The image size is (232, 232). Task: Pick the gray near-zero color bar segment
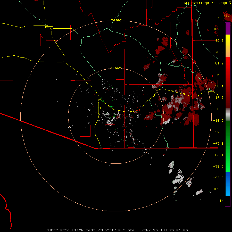228,115
